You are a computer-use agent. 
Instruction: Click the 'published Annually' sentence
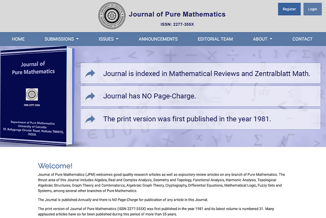click(x=123, y=200)
